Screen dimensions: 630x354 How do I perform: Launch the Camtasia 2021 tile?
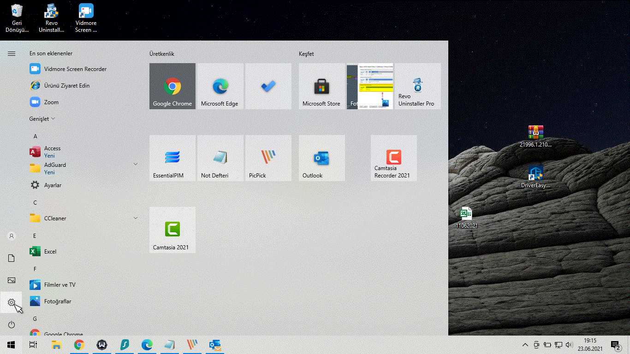pyautogui.click(x=172, y=230)
